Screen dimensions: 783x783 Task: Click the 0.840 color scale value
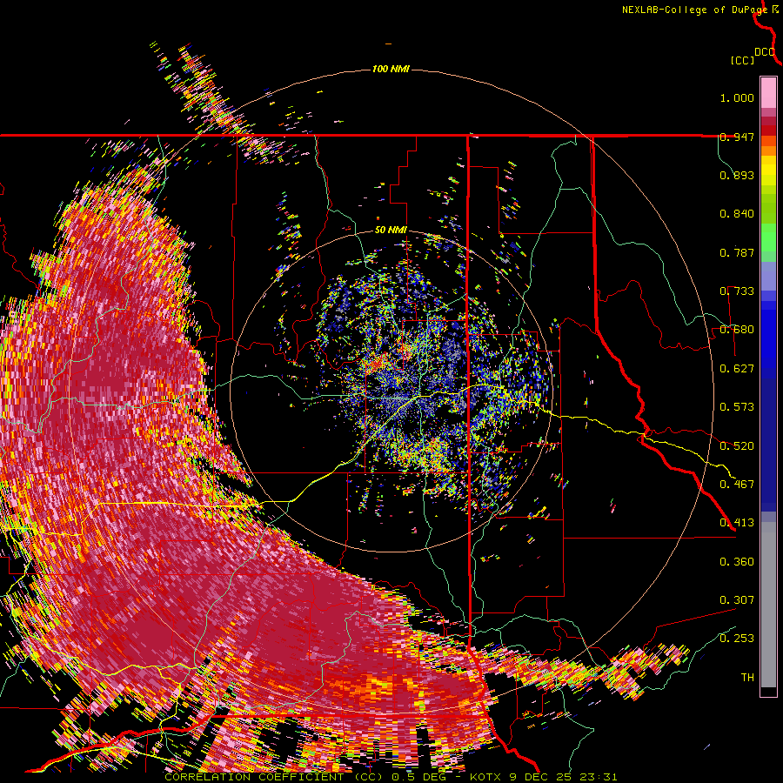tap(737, 214)
